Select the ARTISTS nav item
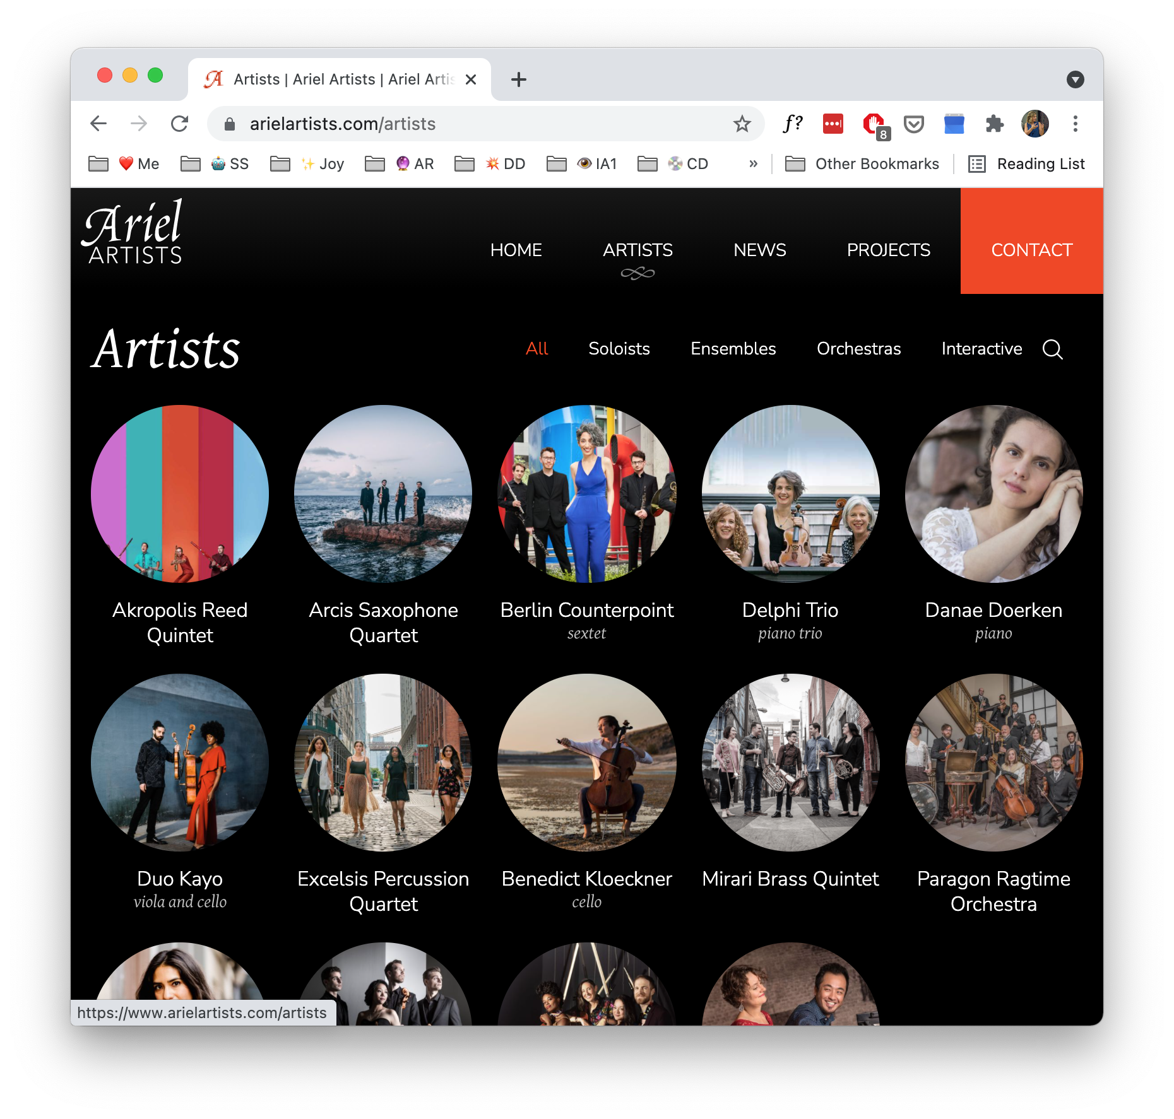 (x=637, y=250)
